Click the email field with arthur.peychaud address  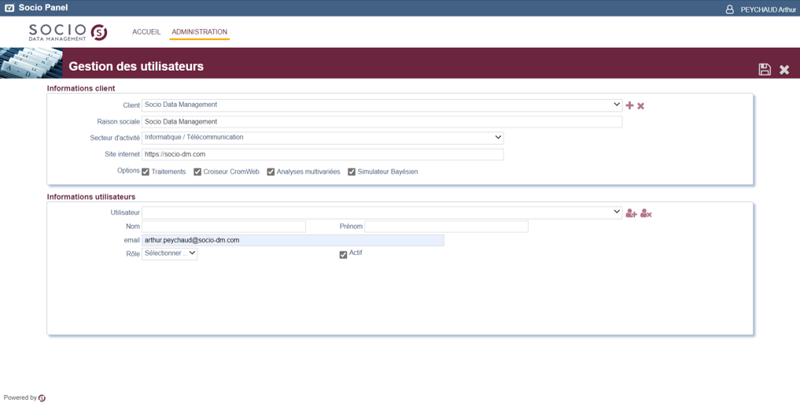[293, 240]
